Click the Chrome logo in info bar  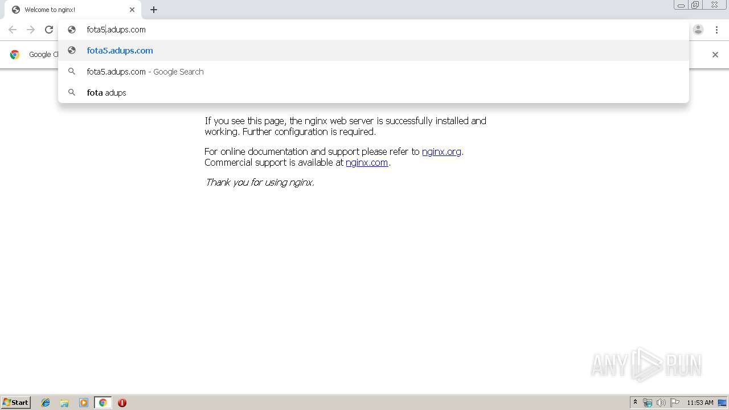pos(15,55)
